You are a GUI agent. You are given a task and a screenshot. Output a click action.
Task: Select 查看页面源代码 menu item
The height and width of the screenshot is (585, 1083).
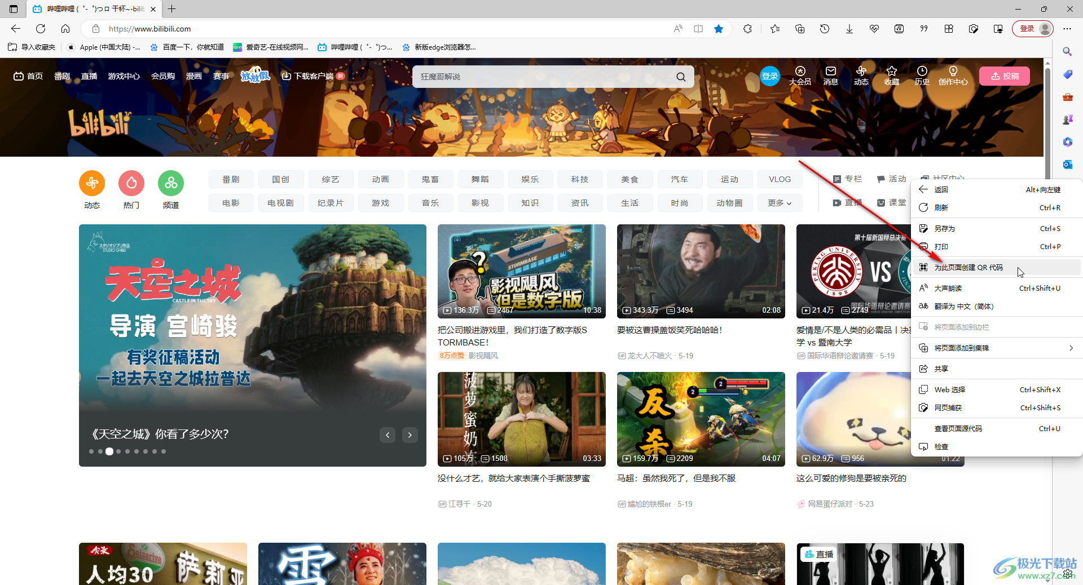[996, 428]
